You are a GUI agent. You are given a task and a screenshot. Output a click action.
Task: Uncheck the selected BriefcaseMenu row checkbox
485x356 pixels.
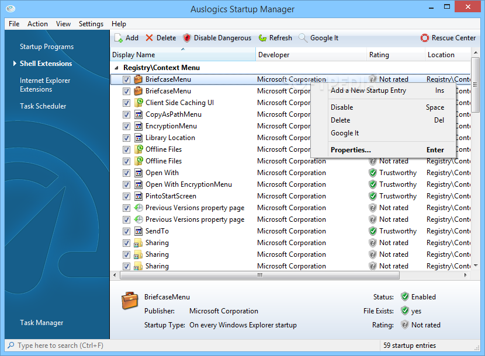[126, 80]
